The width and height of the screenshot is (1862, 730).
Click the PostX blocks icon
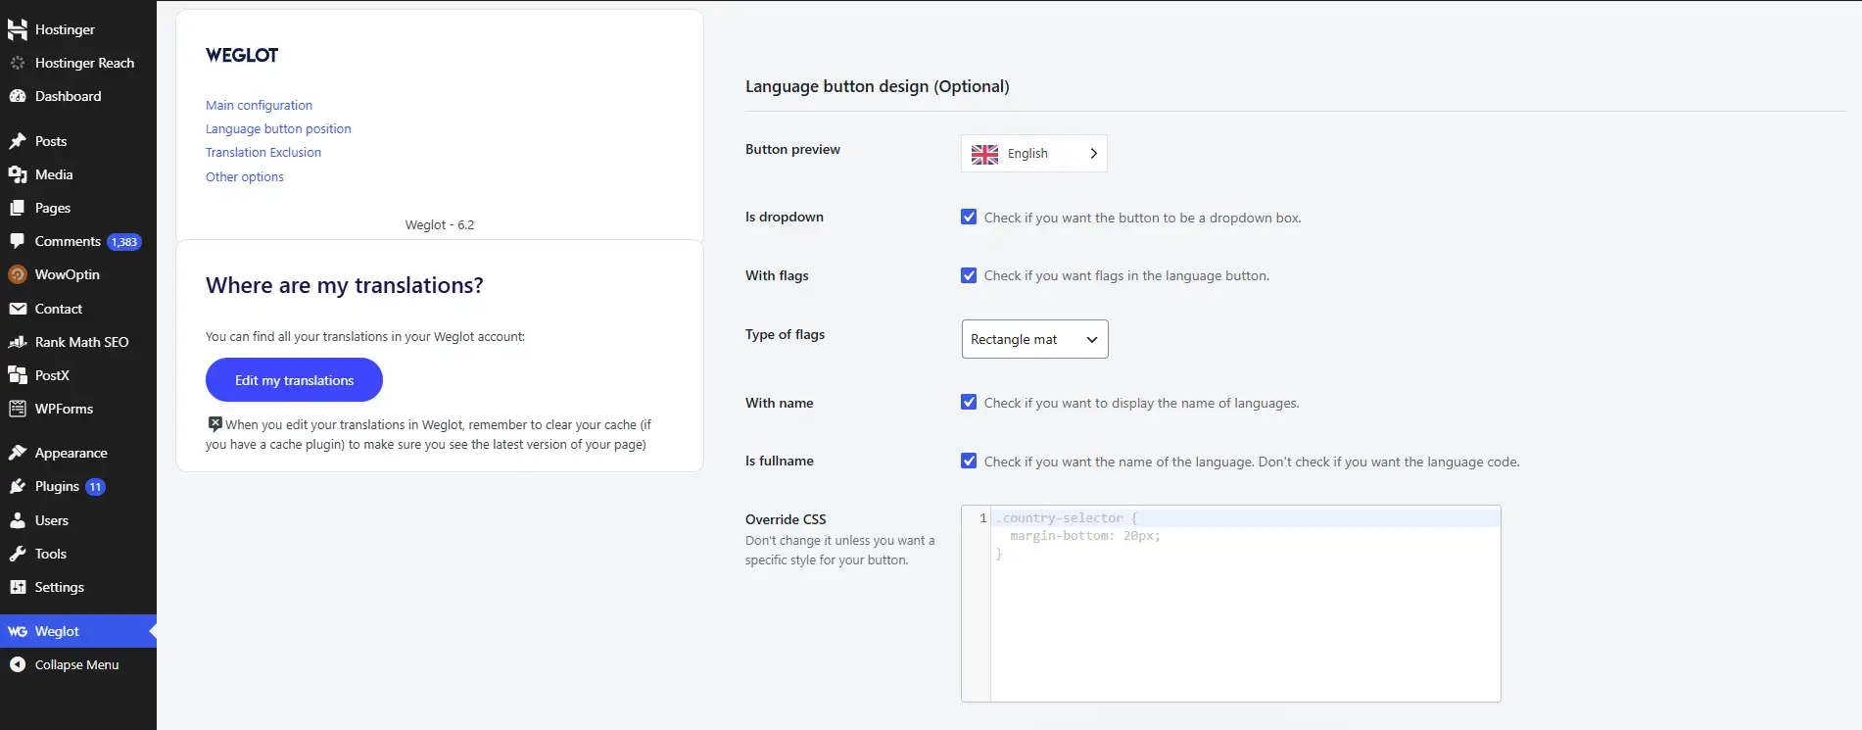pos(18,375)
